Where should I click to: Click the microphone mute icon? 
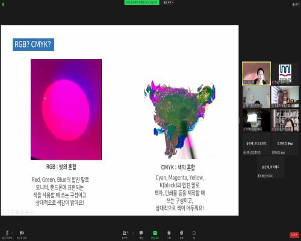pos(7,233)
